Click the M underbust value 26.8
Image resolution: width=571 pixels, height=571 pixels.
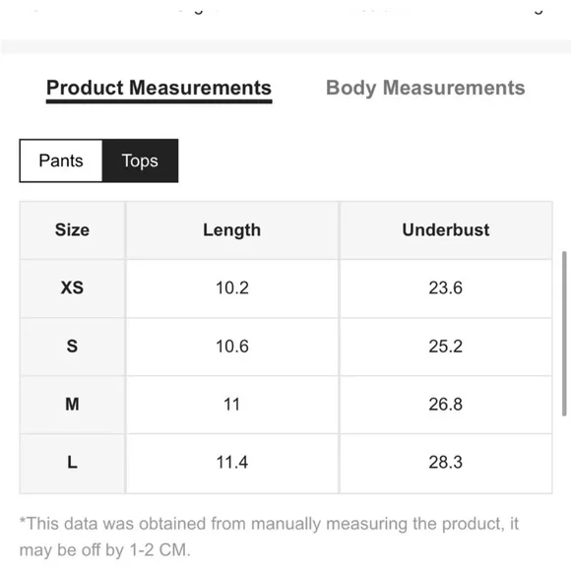446,405
